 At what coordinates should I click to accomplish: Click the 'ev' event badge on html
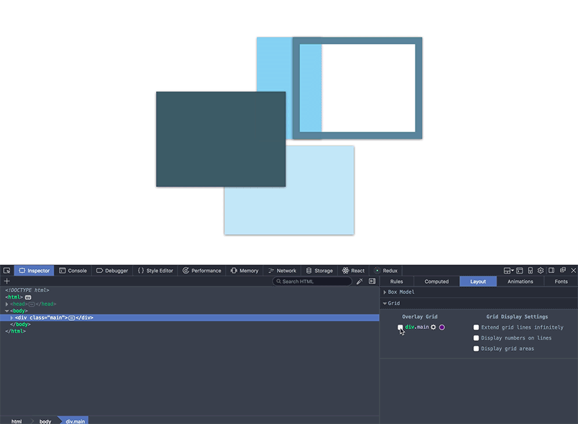click(x=28, y=297)
